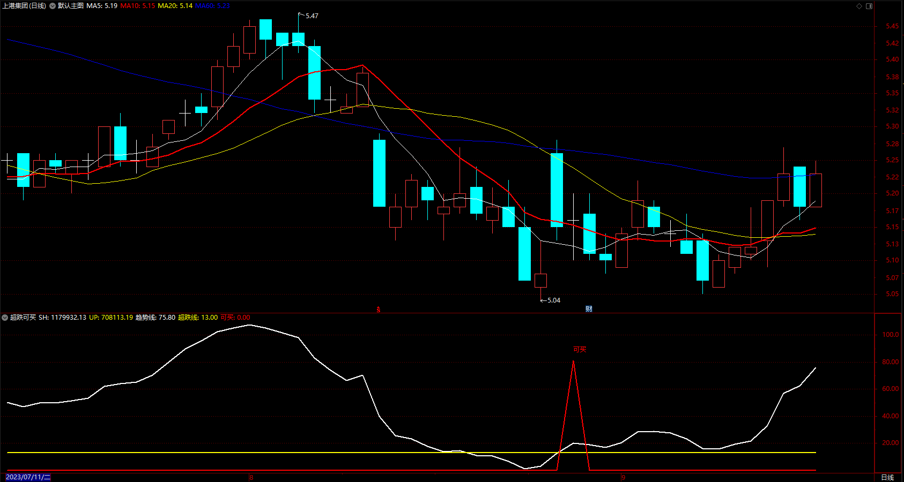This screenshot has height=482, width=904.
Task: Click the blue MA60: 5.23 label
Action: coord(212,6)
